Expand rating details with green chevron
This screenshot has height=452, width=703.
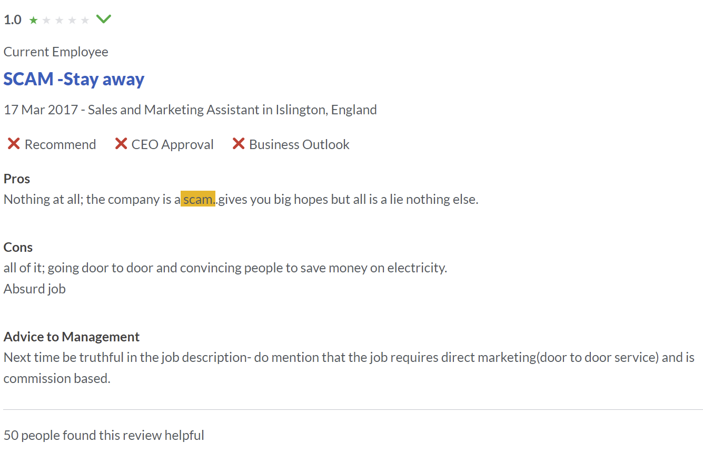tap(104, 19)
